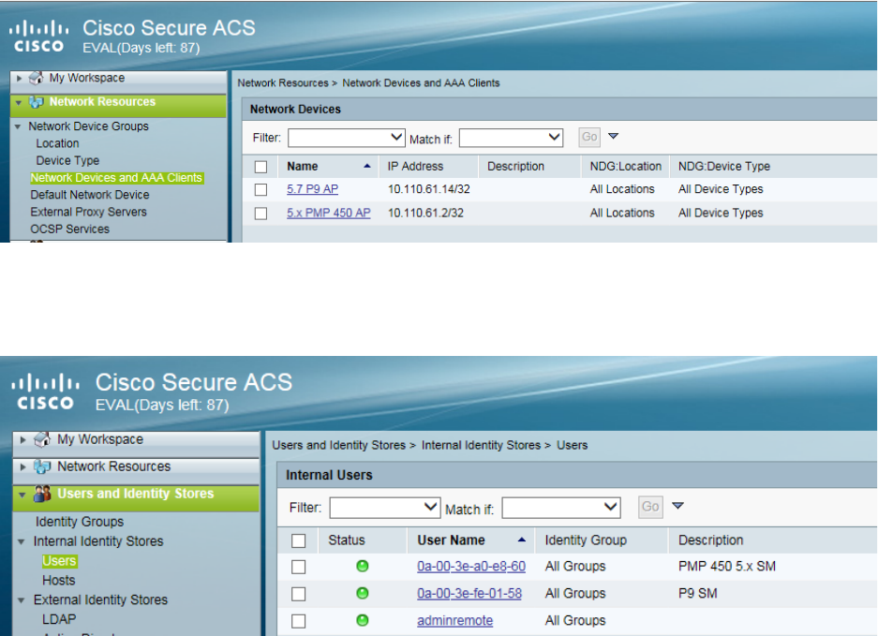Sort by User Name column arrow
The height and width of the screenshot is (636, 878).
tap(521, 540)
